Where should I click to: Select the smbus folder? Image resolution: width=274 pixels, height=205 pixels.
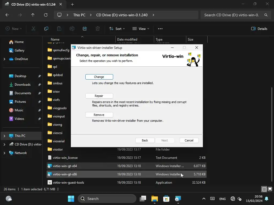58,83
